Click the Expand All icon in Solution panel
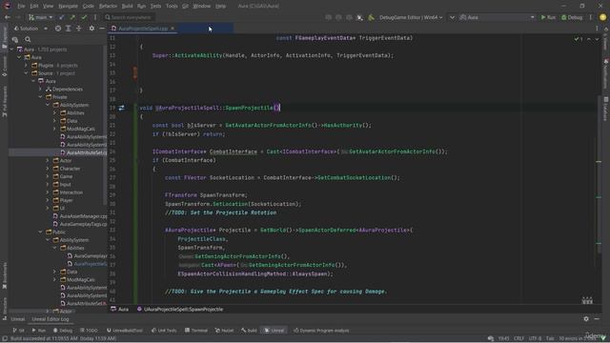This screenshot has width=610, height=343. coord(68,29)
